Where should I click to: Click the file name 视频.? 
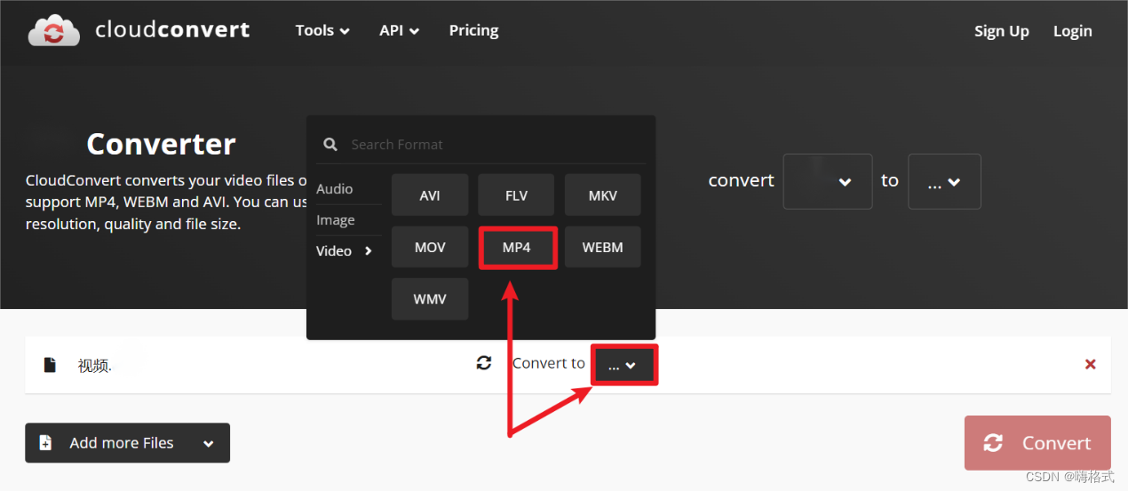click(x=95, y=365)
